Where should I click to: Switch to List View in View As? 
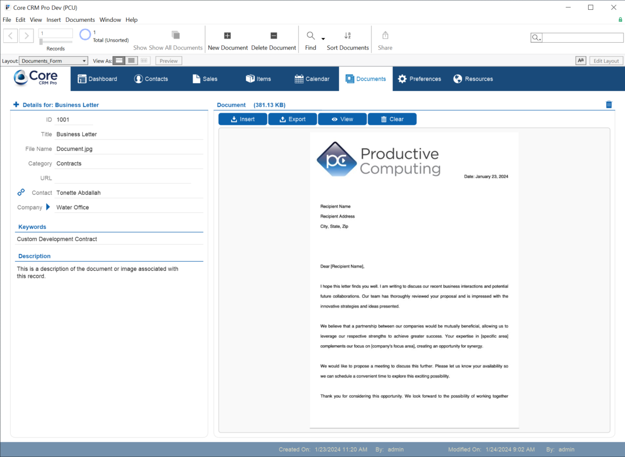tap(131, 60)
